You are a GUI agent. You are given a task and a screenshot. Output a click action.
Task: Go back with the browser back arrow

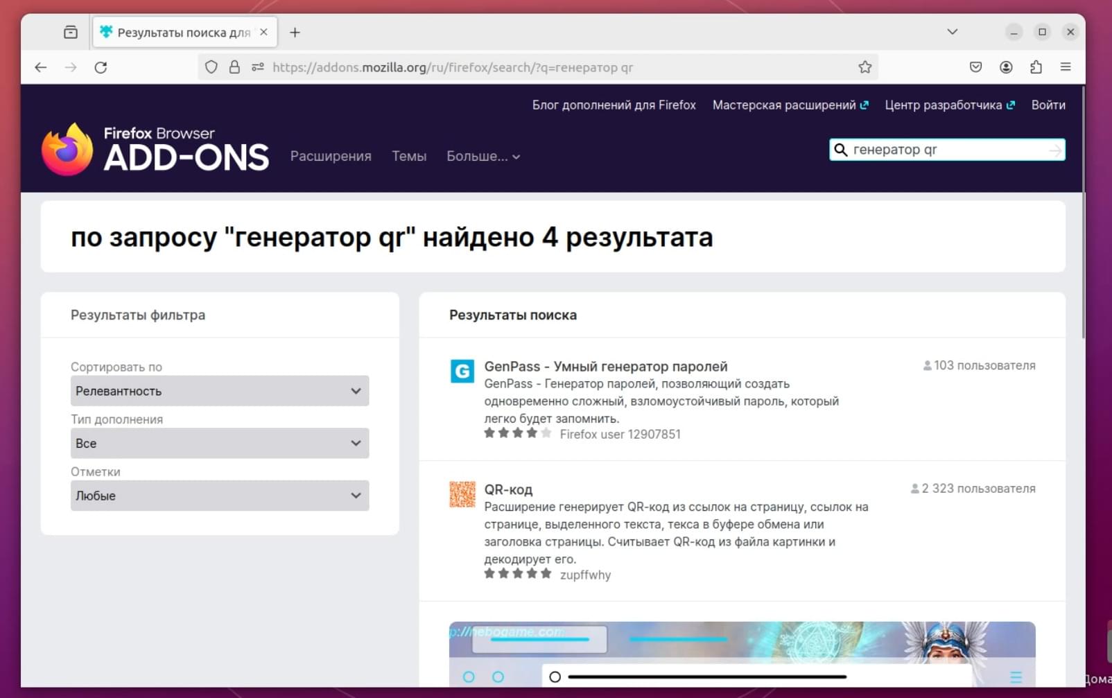coord(41,67)
